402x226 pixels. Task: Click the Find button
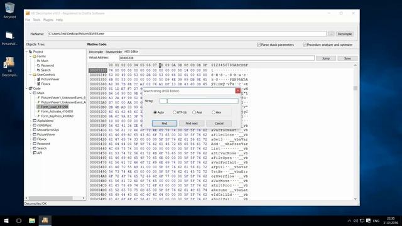click(x=165, y=124)
